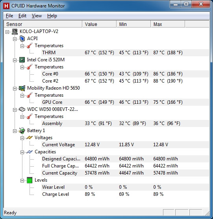Click the thermometer icon under ACPI

coord(30,46)
